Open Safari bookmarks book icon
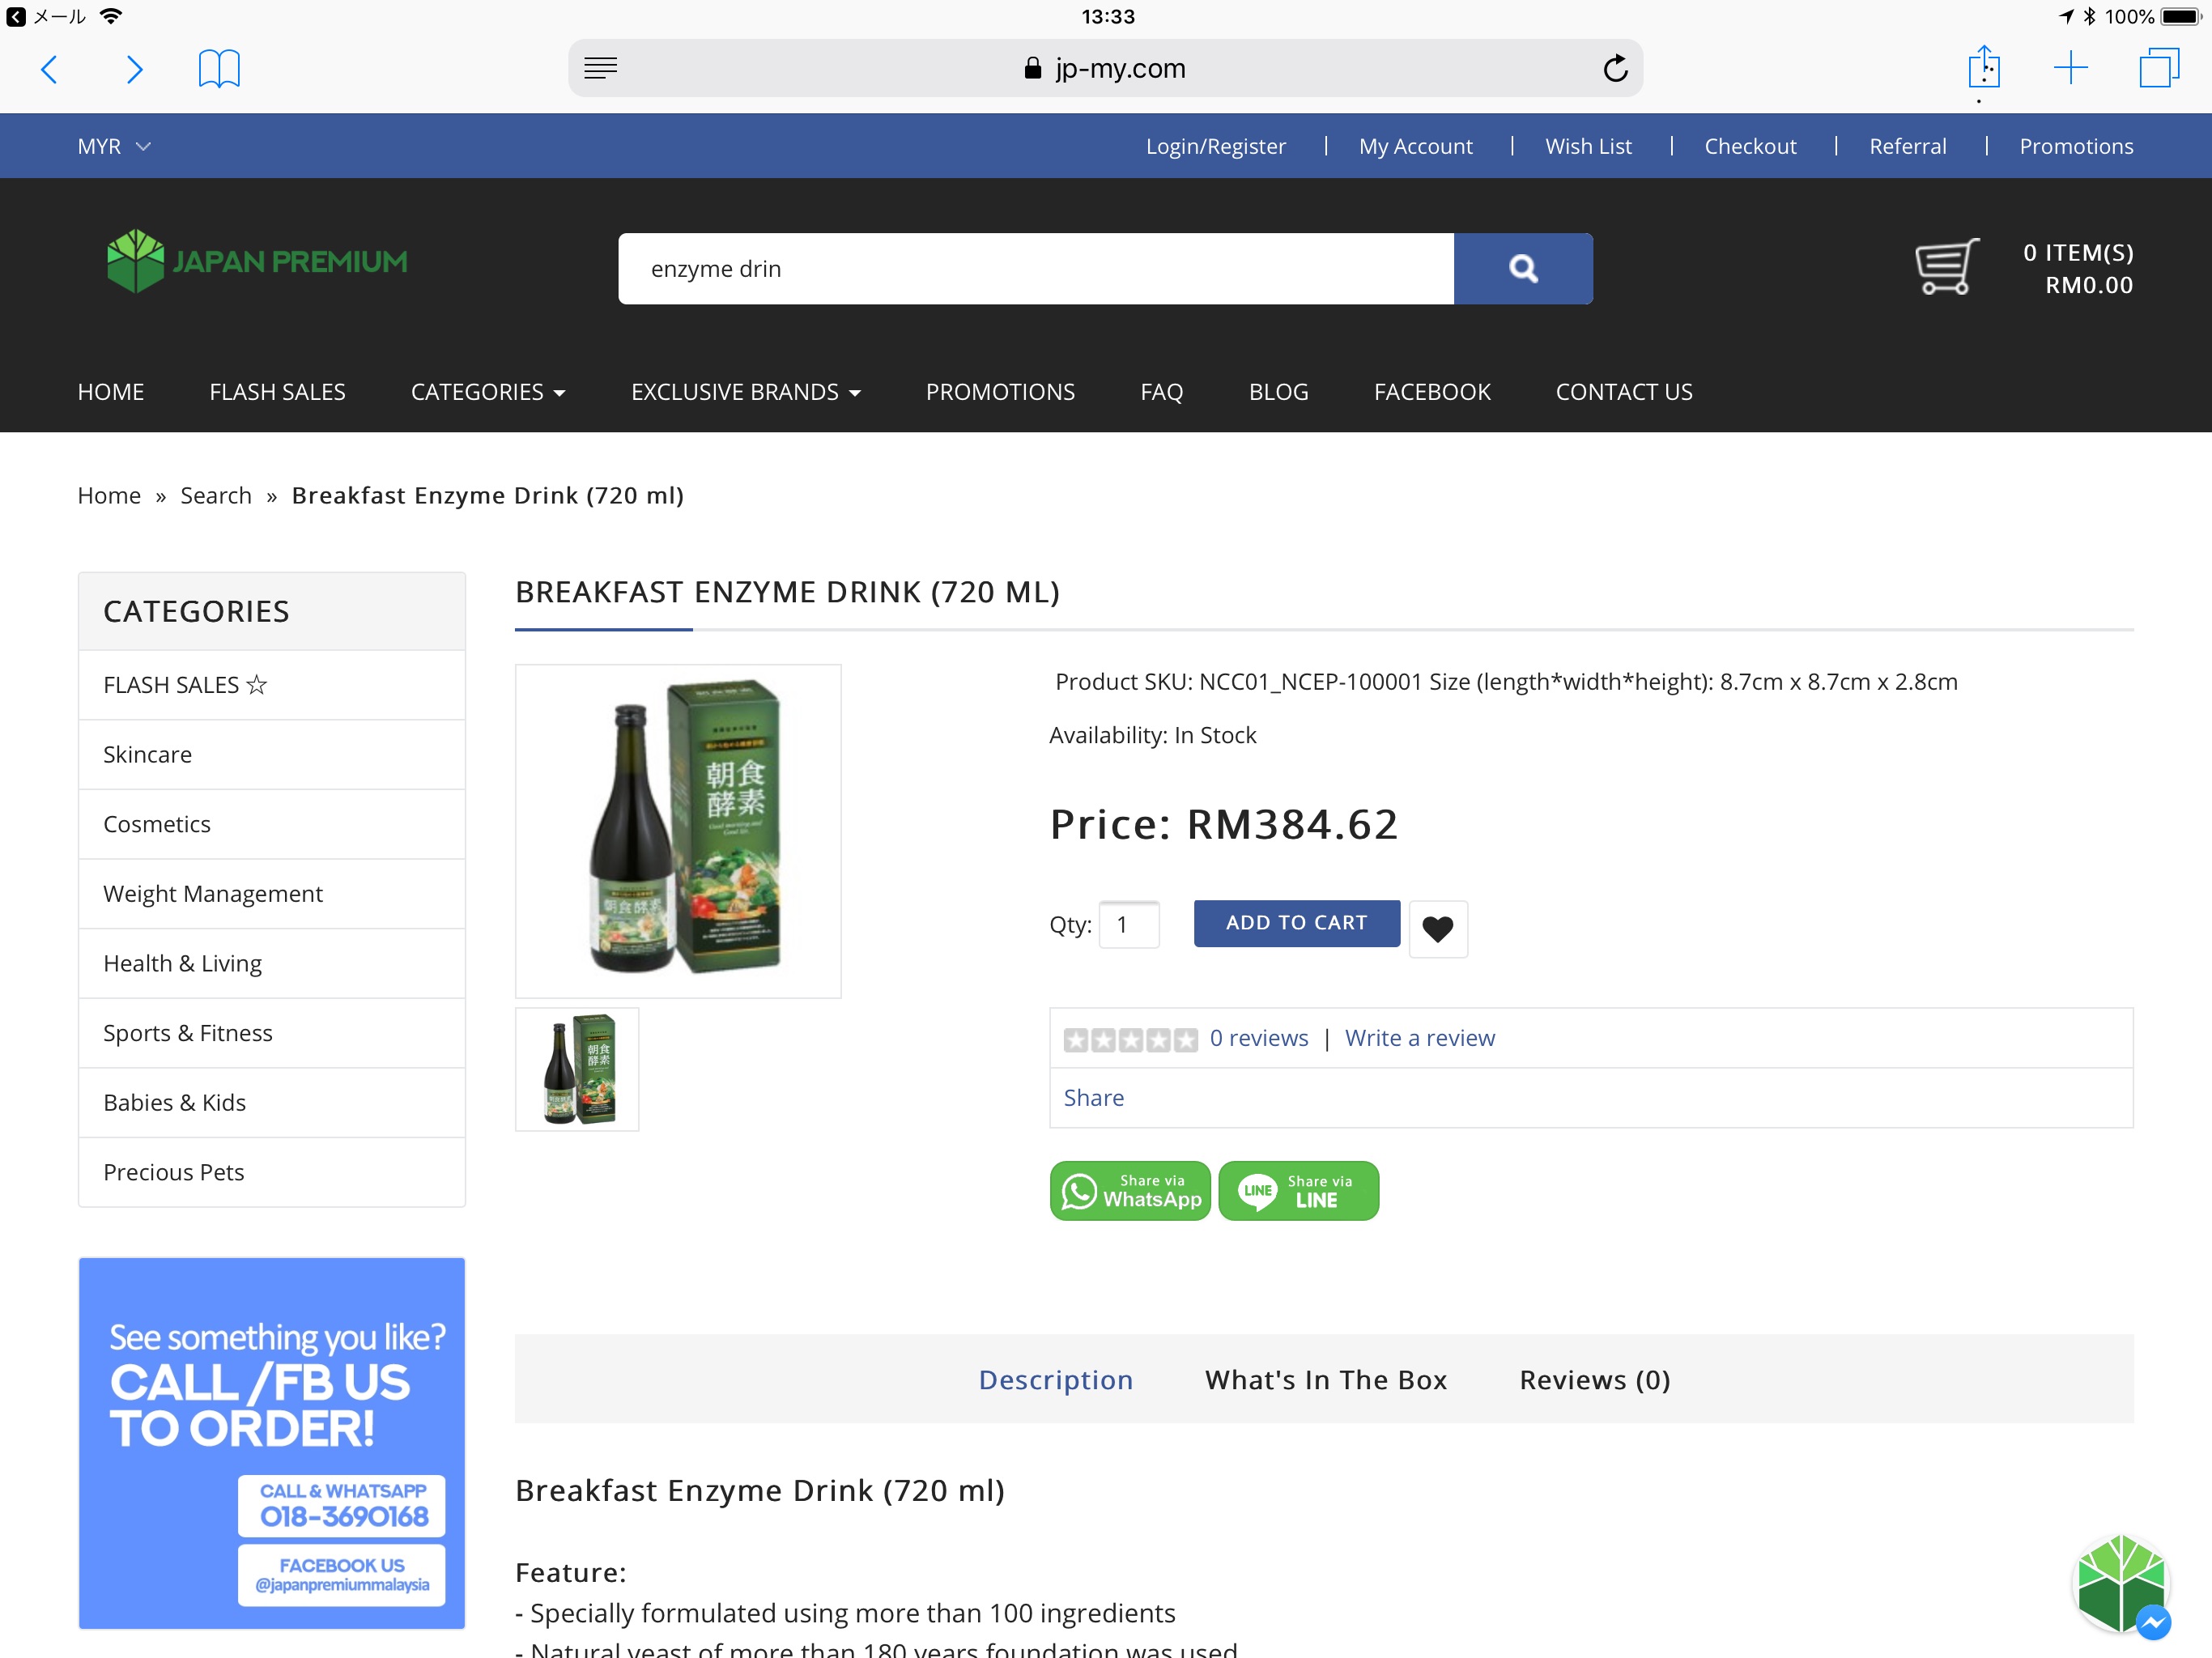 click(x=219, y=69)
